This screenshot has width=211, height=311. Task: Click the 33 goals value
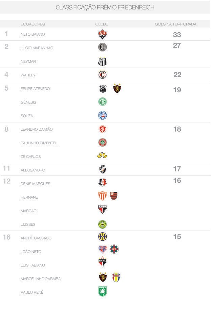[x=177, y=35]
